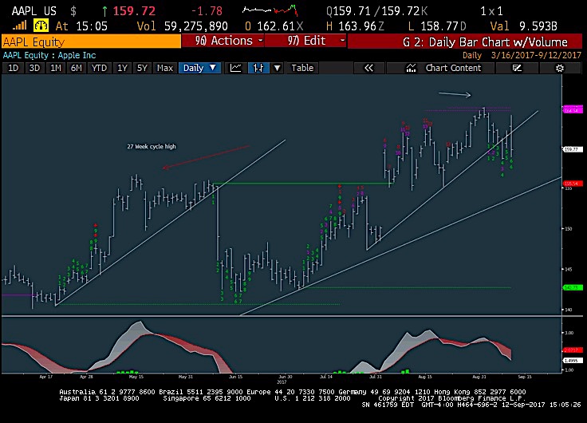Click the L 158.77 low value

pos(437,26)
